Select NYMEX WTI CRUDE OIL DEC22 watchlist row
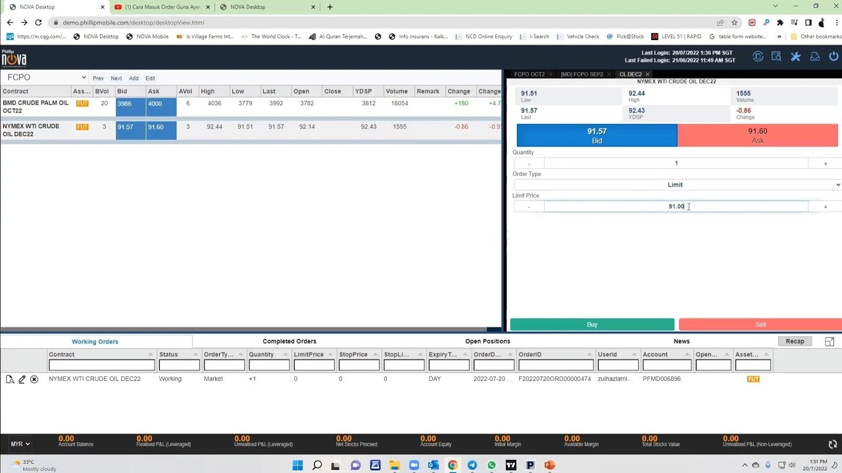Viewport: 842px width, 473px height. pyautogui.click(x=251, y=130)
